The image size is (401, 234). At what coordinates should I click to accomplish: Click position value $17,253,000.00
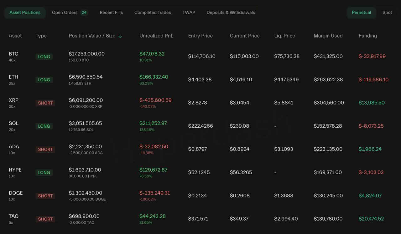[x=87, y=54]
